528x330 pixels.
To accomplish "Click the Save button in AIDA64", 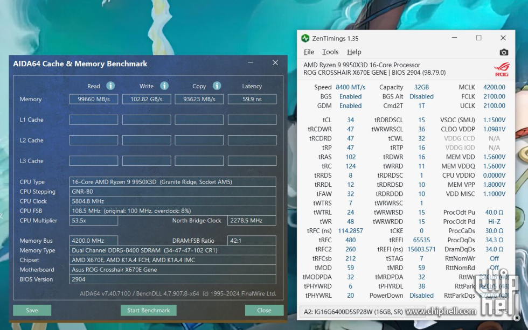I will tap(32, 310).
